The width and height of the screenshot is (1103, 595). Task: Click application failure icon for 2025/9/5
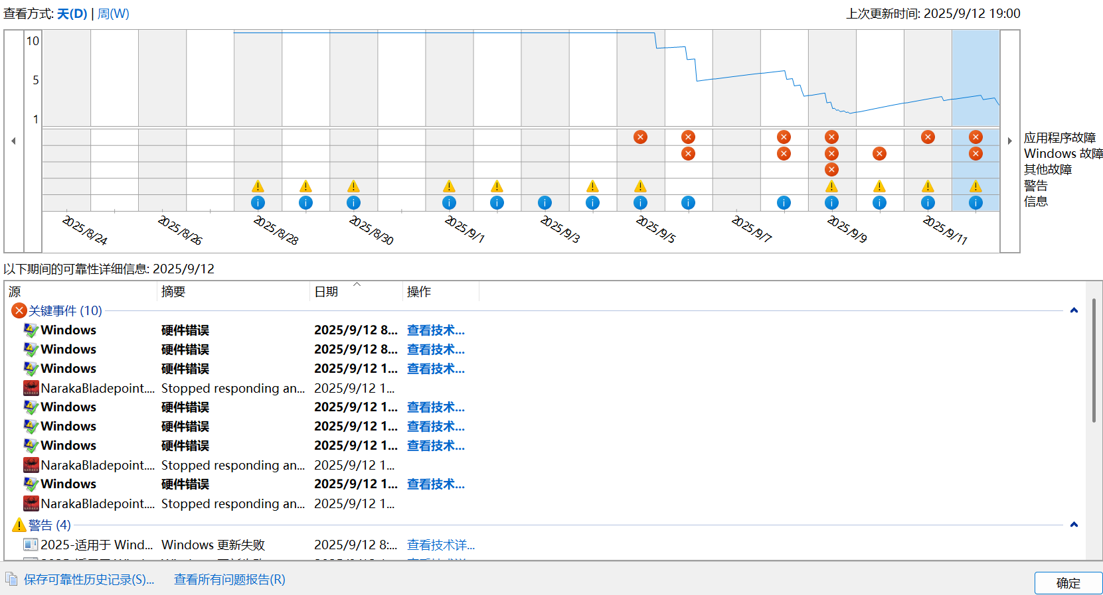tap(640, 137)
